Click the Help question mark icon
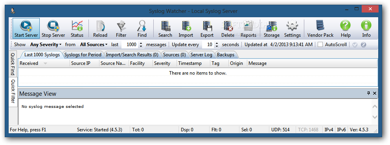This screenshot has width=390, height=145. pyautogui.click(x=346, y=26)
